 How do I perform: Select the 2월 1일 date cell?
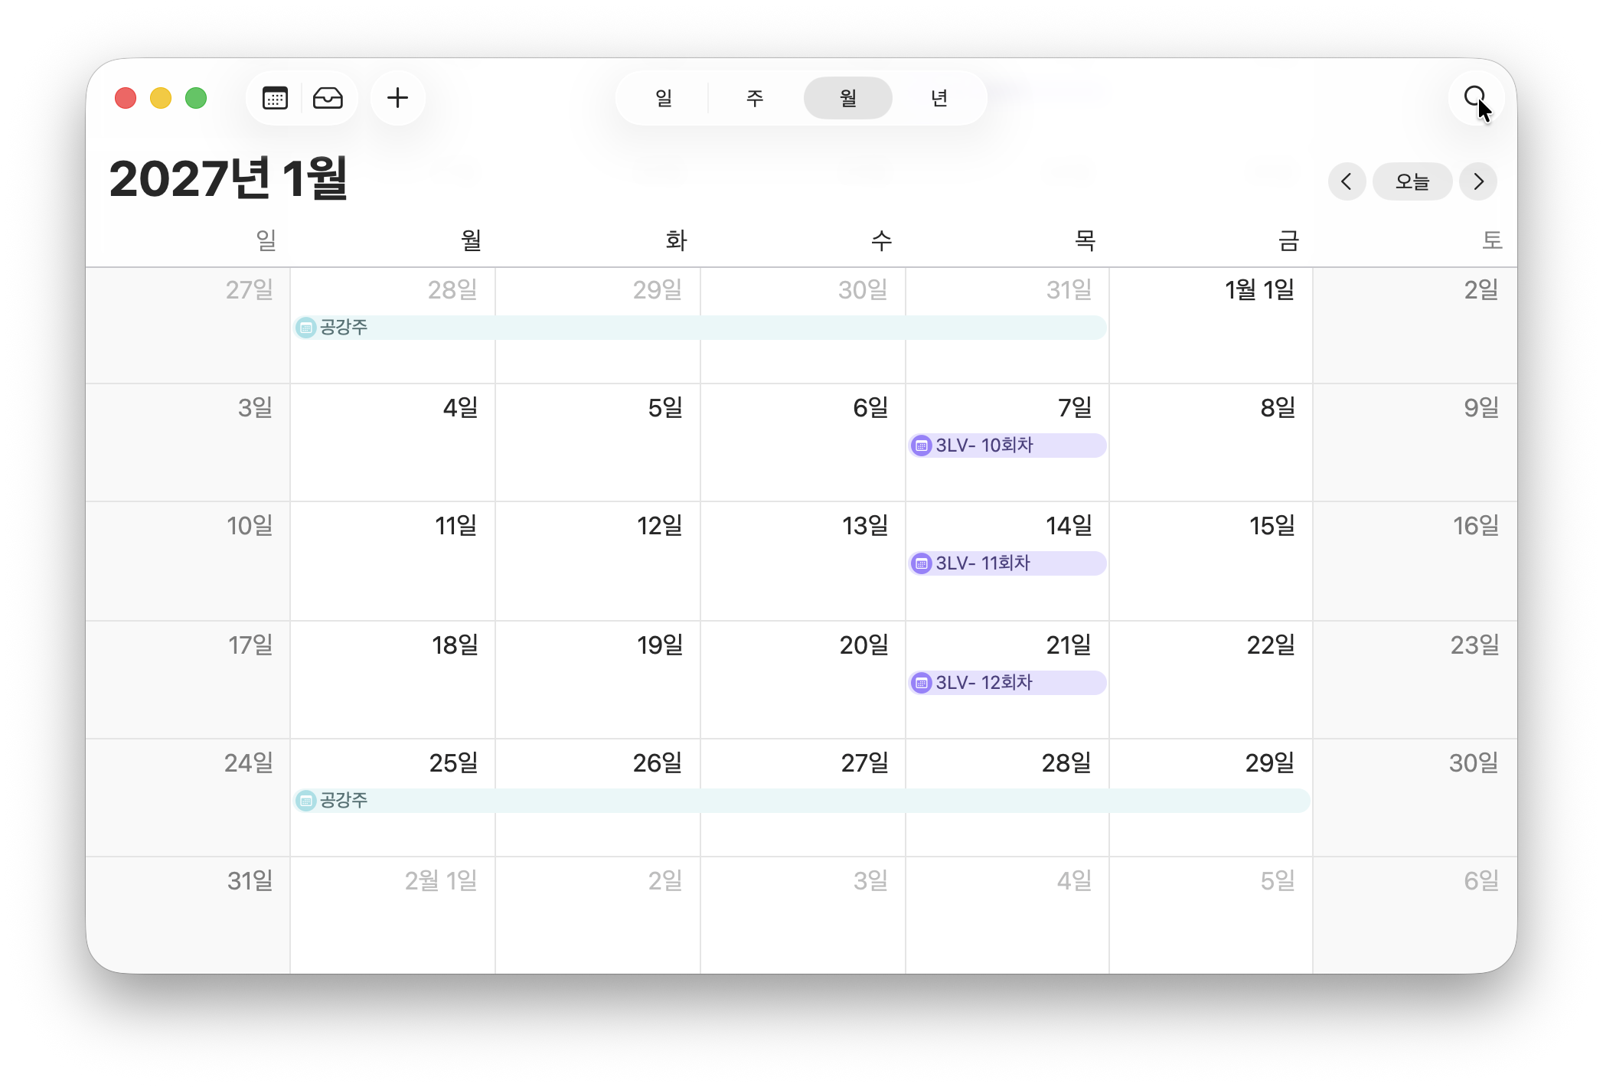pos(393,915)
